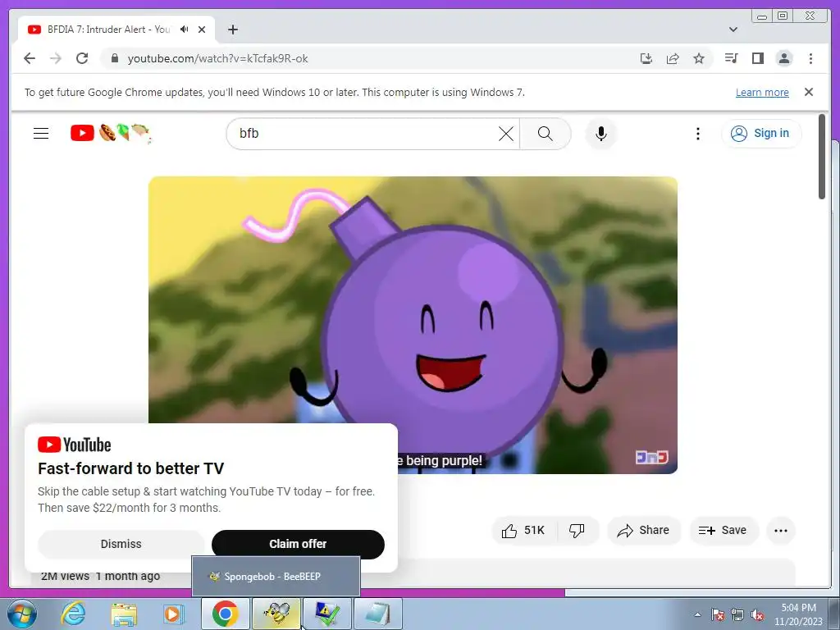Screen dimensions: 840x630
Task: Reload the YouTube page
Action: click(x=82, y=58)
